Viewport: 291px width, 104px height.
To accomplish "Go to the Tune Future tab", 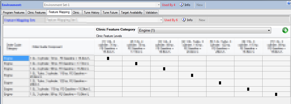I will click(x=110, y=13).
